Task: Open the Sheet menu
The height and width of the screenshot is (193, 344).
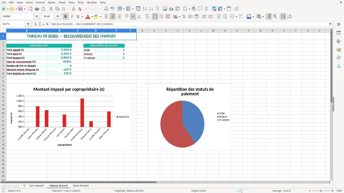Action: [62, 2]
